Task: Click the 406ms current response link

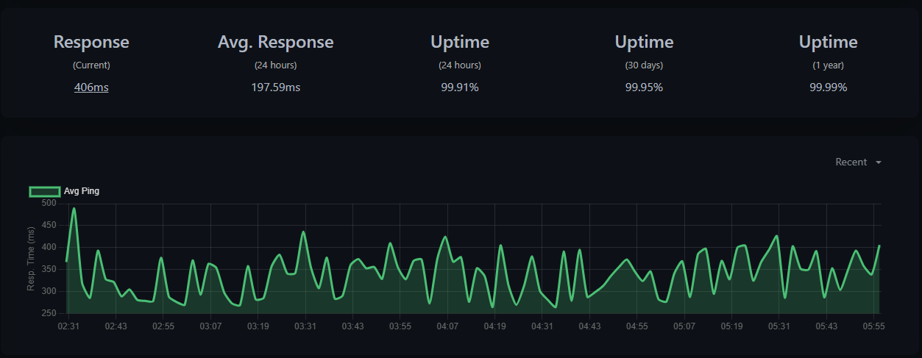Action: [x=91, y=87]
